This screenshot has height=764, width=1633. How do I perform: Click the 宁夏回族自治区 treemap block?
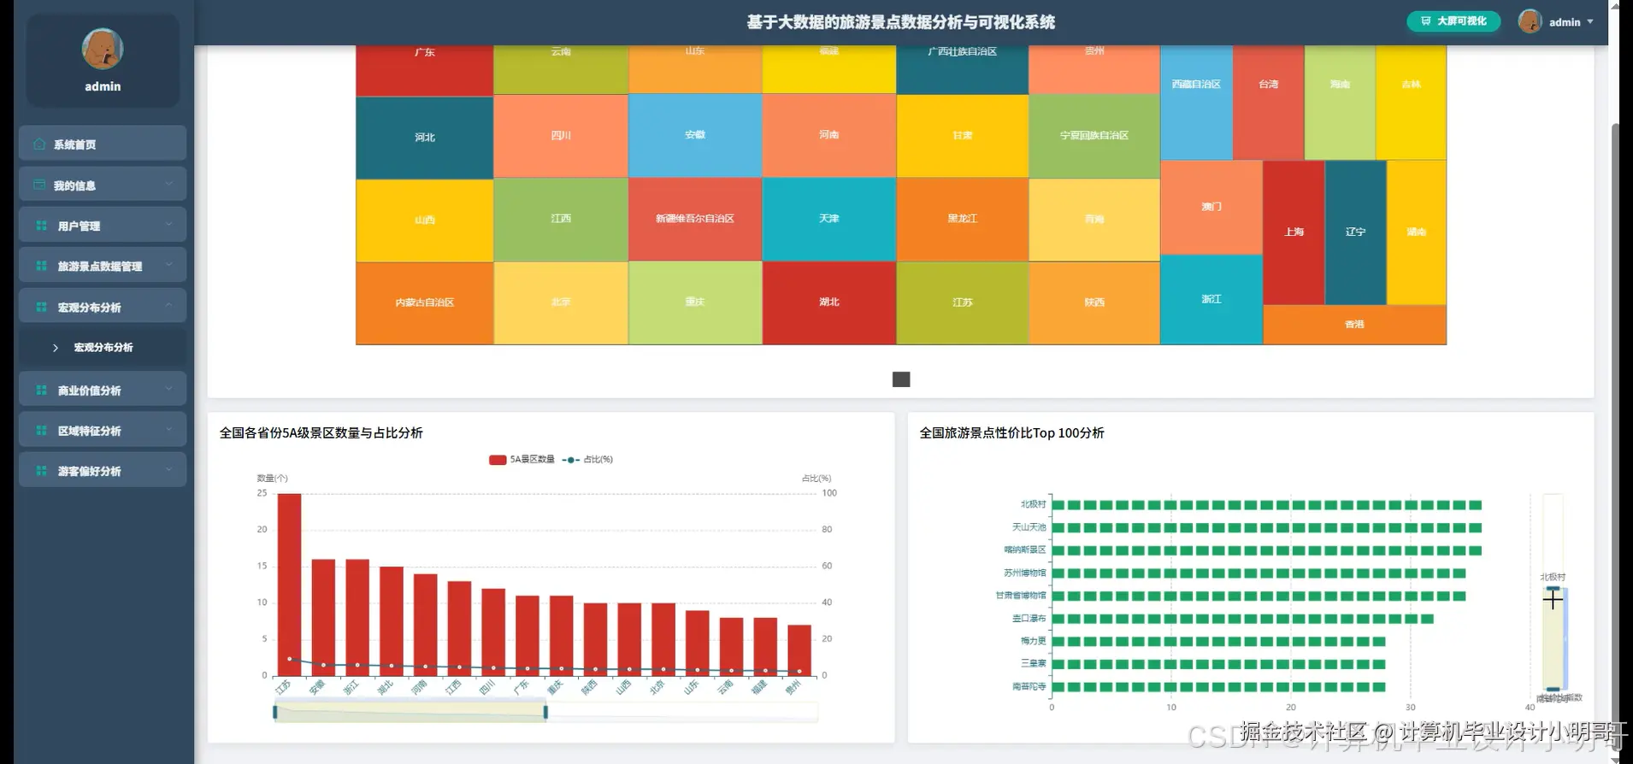point(1094,136)
